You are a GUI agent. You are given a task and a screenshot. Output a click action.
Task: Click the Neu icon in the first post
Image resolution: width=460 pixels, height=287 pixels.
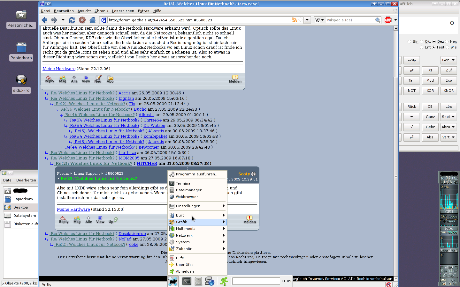click(x=98, y=79)
